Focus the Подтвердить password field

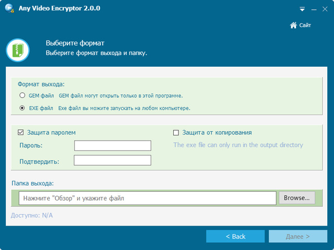112,160
